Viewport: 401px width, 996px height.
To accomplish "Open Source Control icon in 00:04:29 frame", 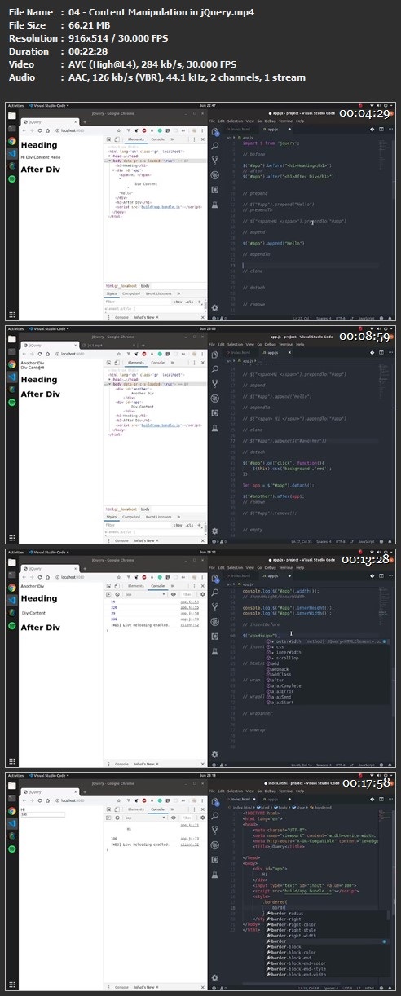I will 215,161.
